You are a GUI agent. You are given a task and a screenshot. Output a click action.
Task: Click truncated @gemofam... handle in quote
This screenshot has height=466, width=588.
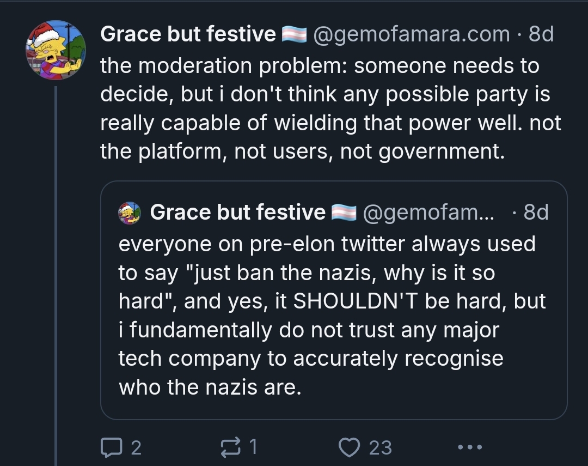[x=428, y=212]
